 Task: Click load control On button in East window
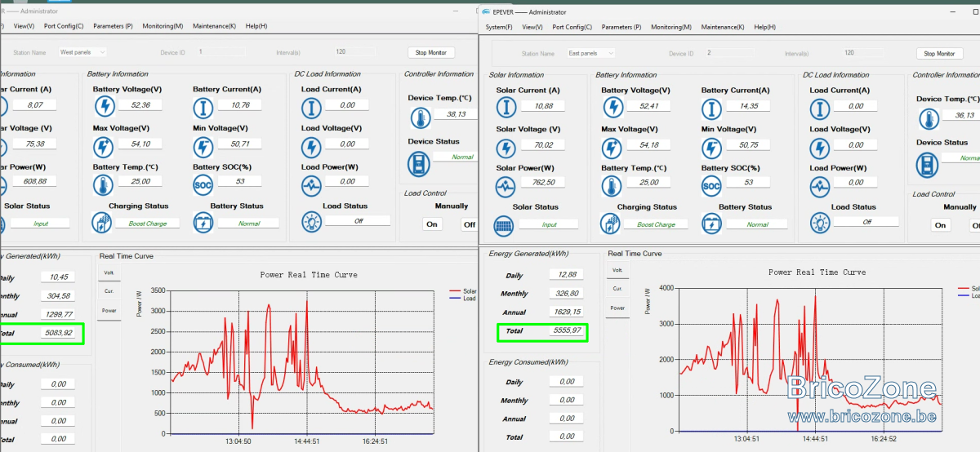pos(941,225)
